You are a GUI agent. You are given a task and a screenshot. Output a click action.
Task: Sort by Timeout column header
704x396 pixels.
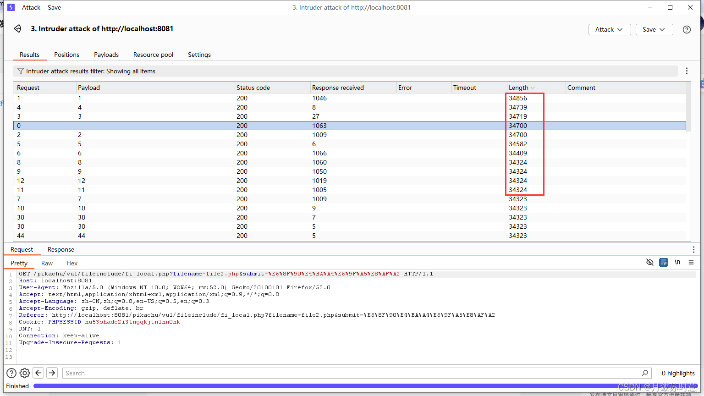(479, 88)
